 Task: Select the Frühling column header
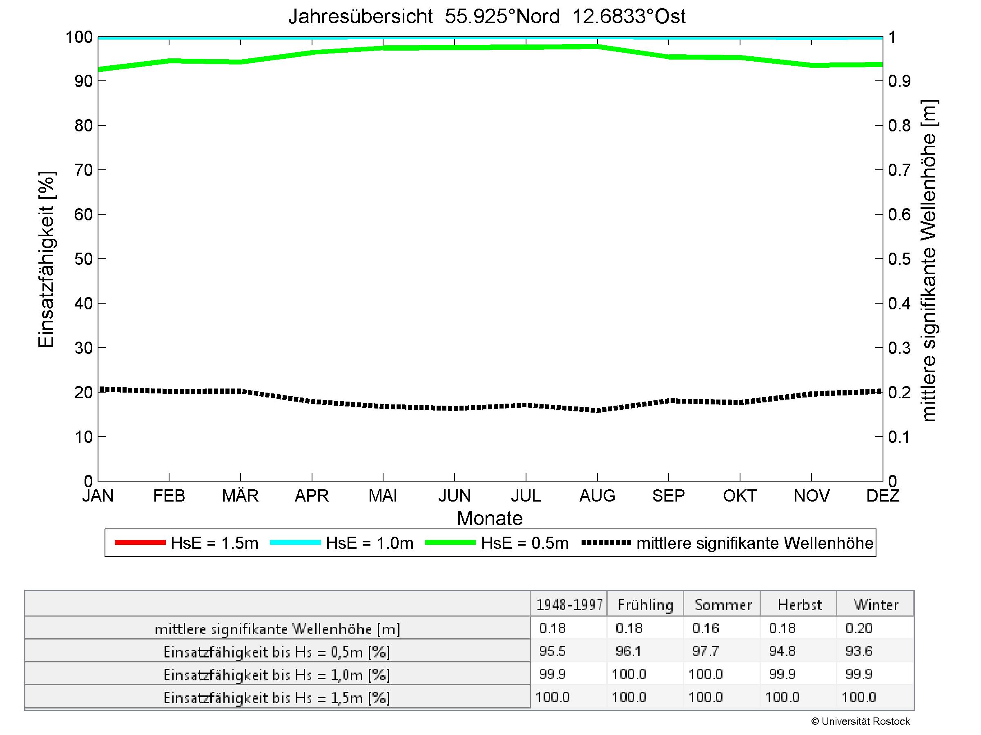[x=645, y=605]
